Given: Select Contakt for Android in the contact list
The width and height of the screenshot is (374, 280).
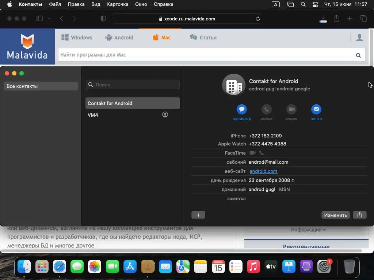Looking at the screenshot, I should 133,103.
